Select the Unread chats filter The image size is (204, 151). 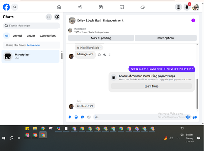coord(17,36)
